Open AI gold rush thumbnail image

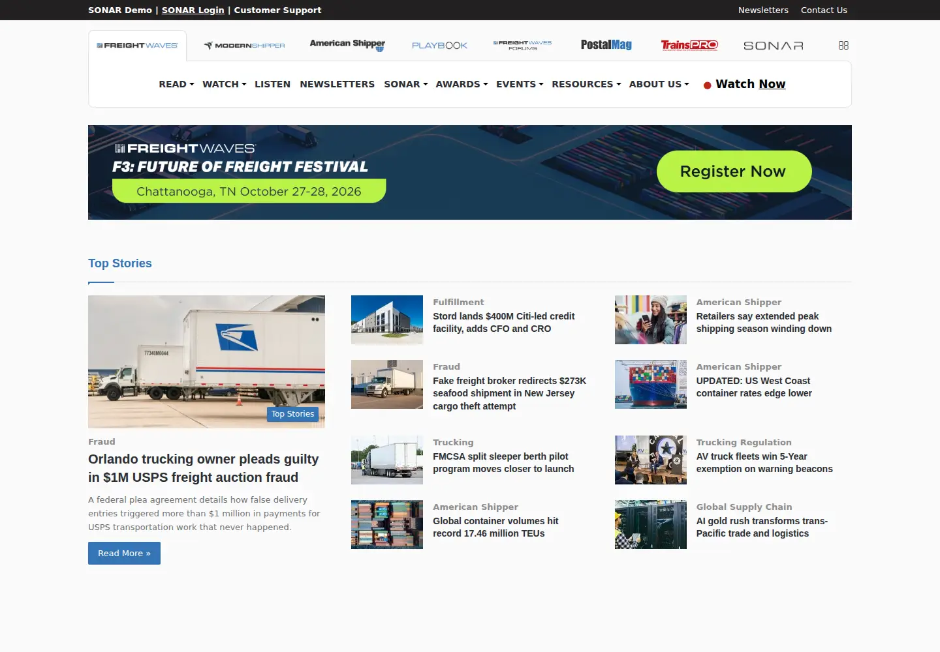(651, 524)
